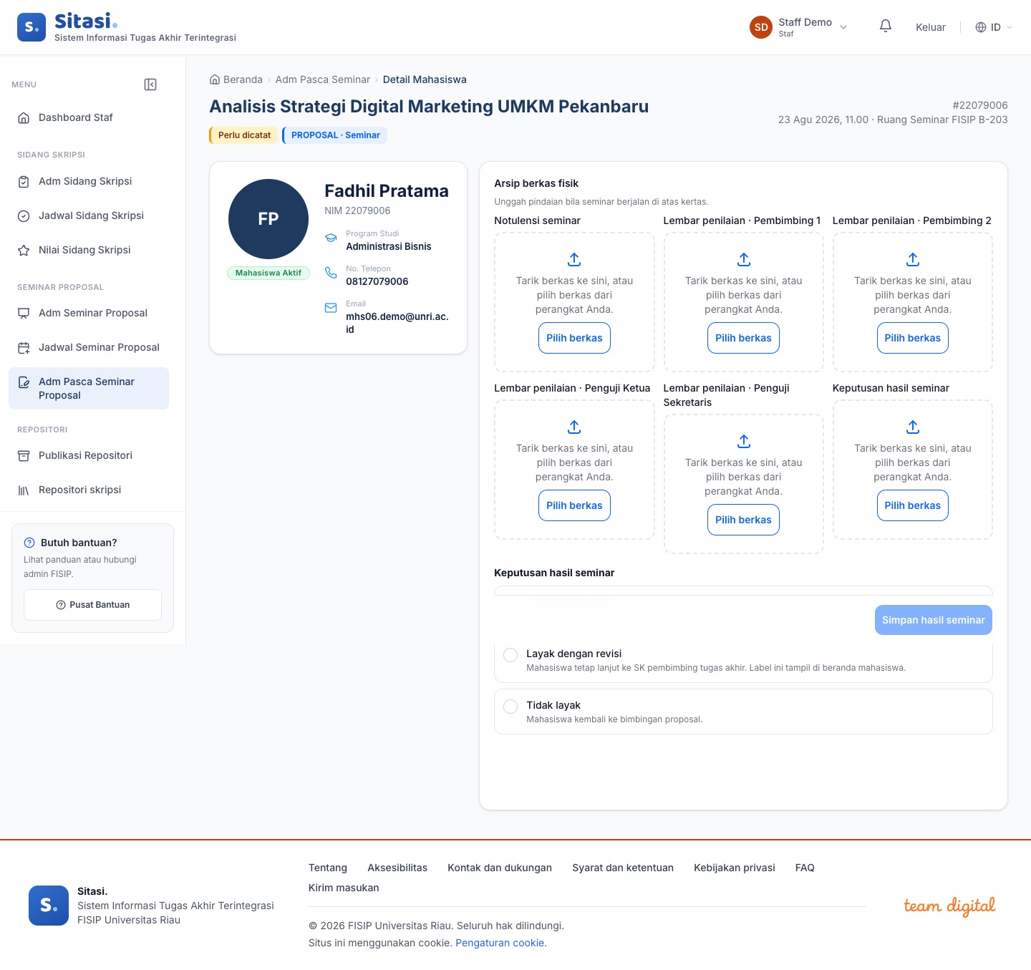This screenshot has width=1031, height=970.
Task: Click the upload icon for Penguji Ketua
Action: pyautogui.click(x=574, y=427)
